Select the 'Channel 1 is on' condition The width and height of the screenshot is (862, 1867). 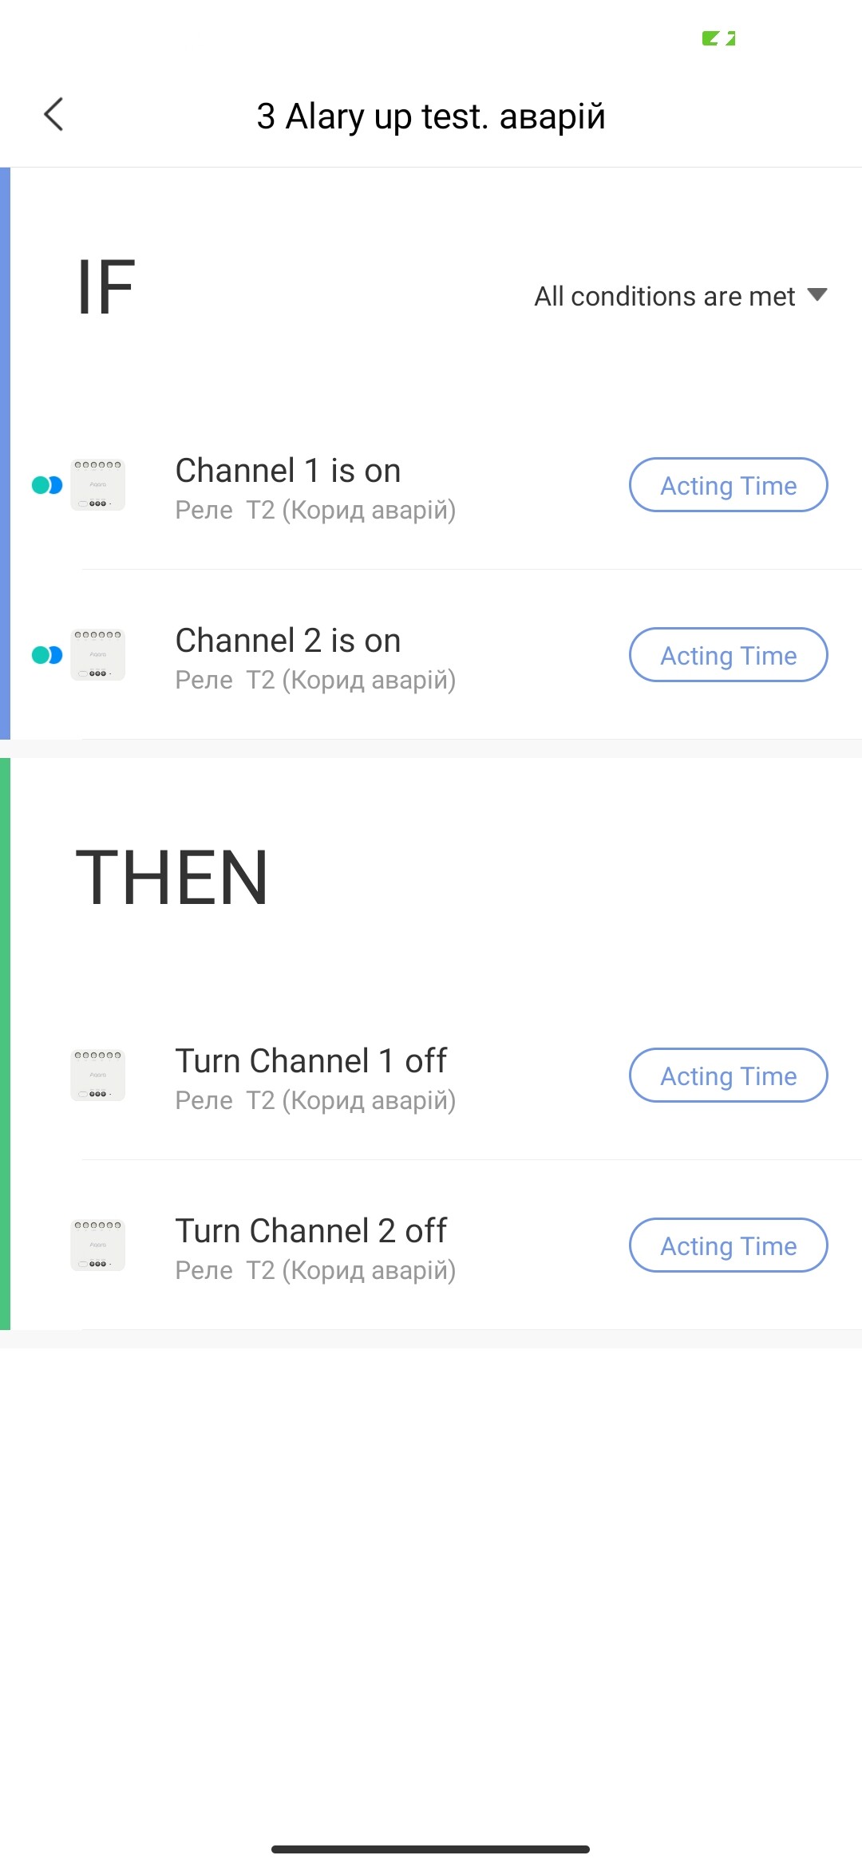point(288,471)
